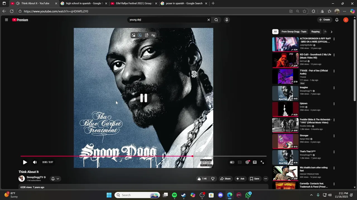The width and height of the screenshot is (357, 200).
Task: Open That's That S*** video title
Action: (x=308, y=152)
